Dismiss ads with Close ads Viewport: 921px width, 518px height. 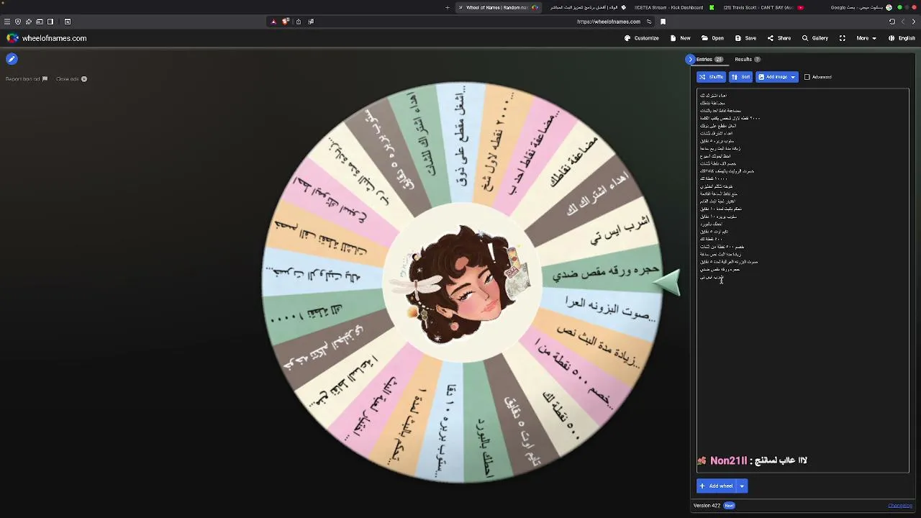tap(71, 79)
